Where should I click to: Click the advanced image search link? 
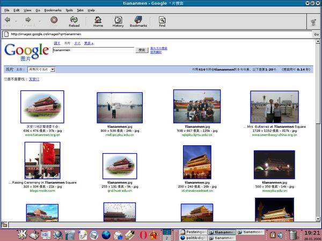(159, 48)
